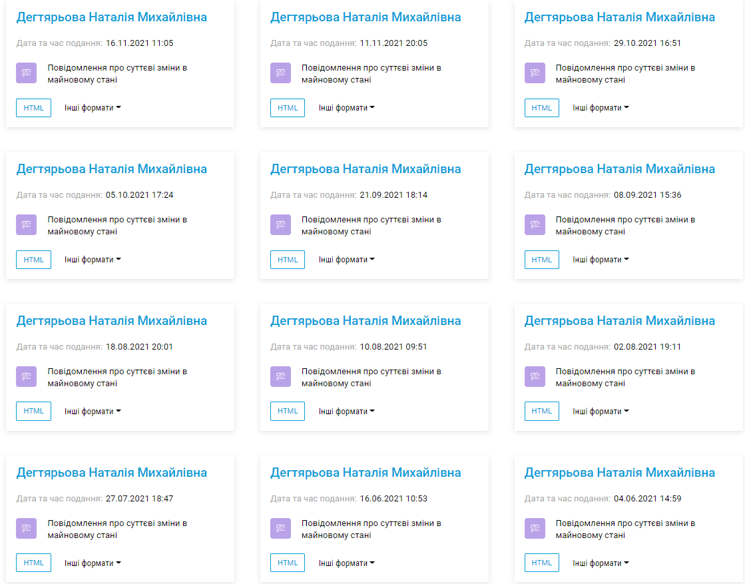Viewport: 745px width, 584px height.
Task: Expand 'Інші формати' in 16.11.2021 11:05 card
Action: 93,108
